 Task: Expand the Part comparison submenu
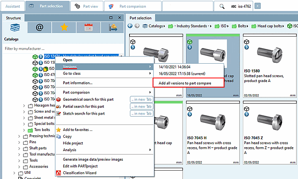coord(104,92)
